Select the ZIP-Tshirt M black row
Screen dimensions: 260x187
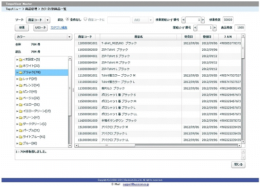tap(158, 62)
